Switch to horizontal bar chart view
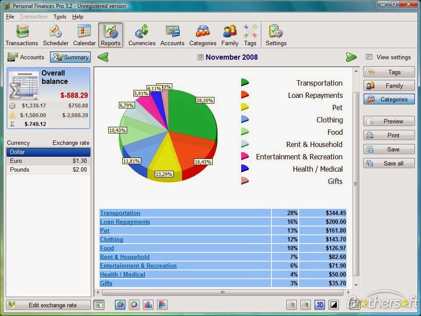 pyautogui.click(x=162, y=305)
